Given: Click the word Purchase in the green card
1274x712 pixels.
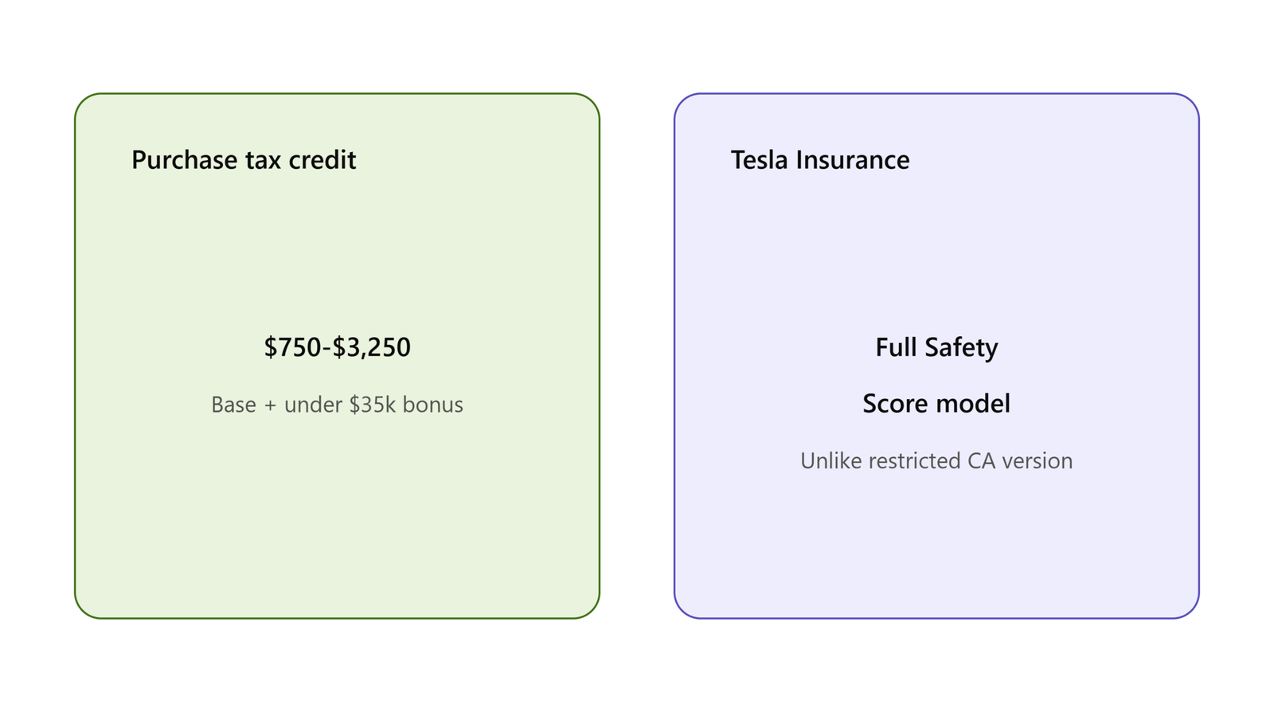Looking at the screenshot, I should (185, 160).
